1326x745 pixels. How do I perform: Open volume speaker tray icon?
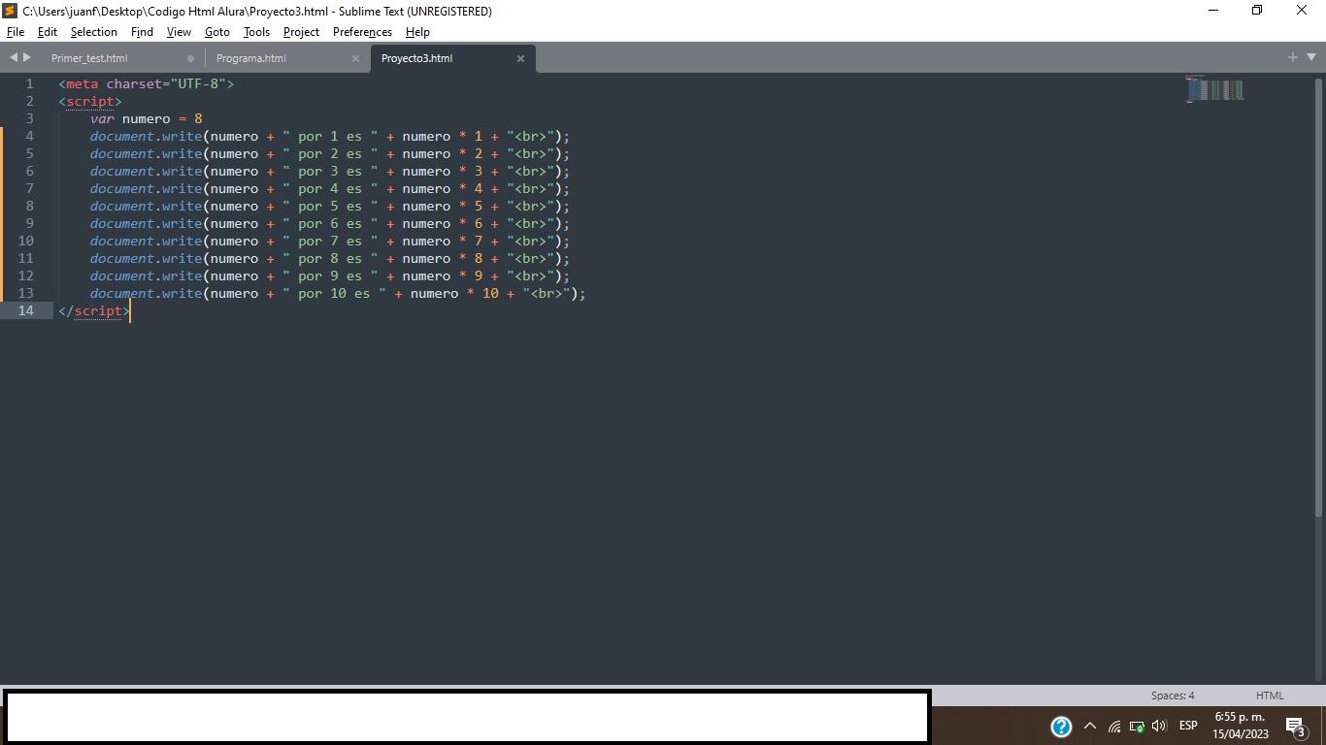pos(1159,726)
